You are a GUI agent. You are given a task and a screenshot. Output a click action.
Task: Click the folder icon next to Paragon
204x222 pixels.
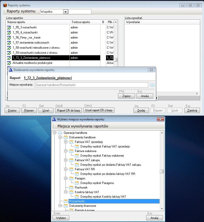click(x=71, y=178)
